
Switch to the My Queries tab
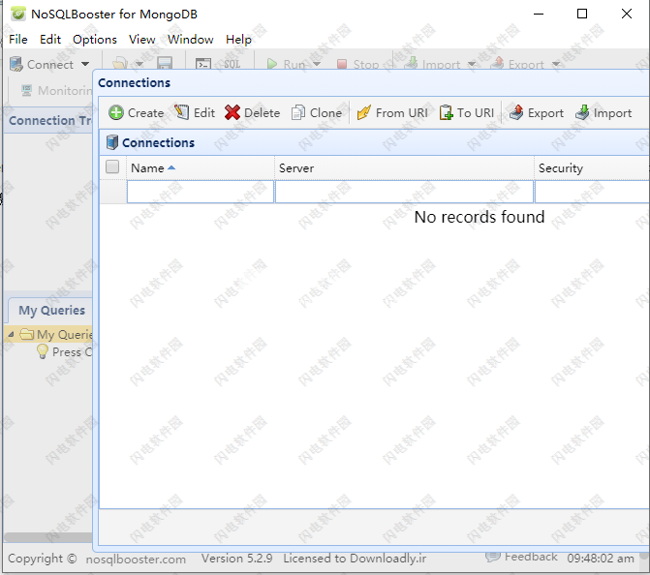click(51, 311)
